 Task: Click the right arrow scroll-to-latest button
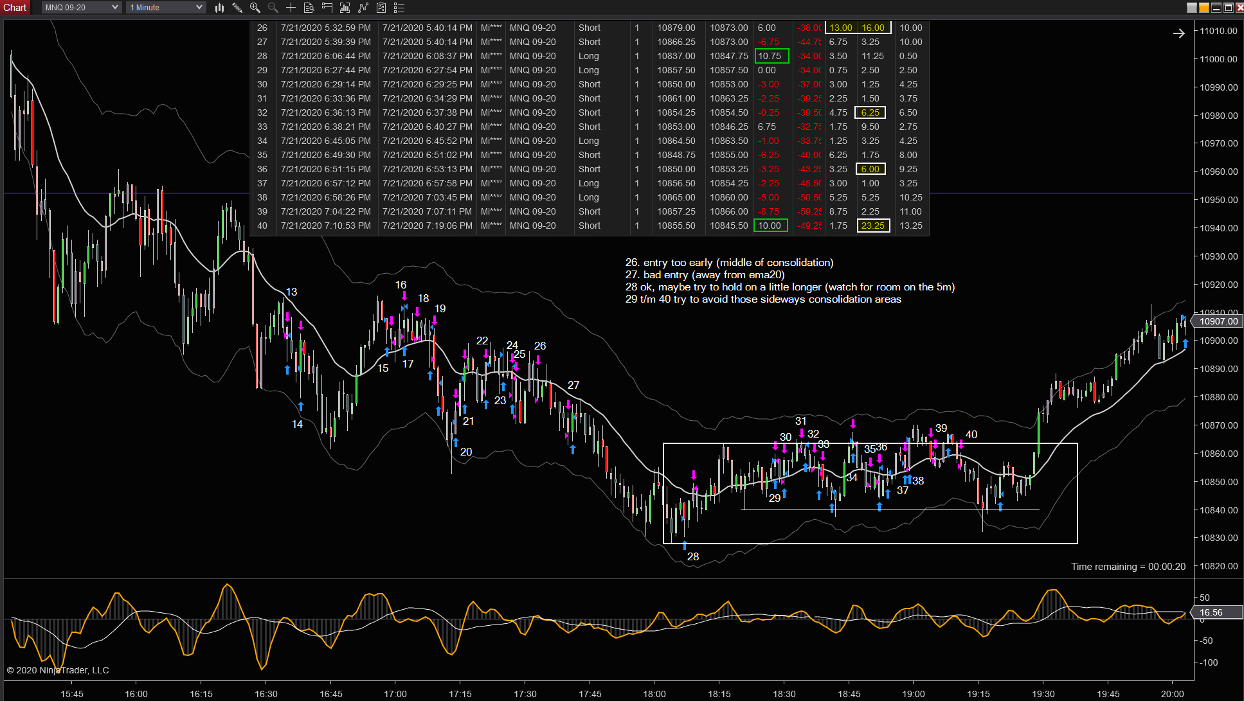point(1178,33)
